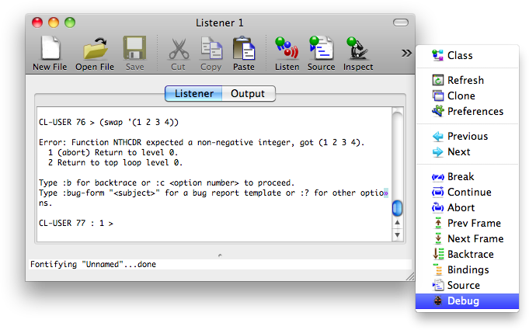Image resolution: width=529 pixels, height=330 pixels.
Task: Click Preferences in the overflow menu
Action: (475, 112)
